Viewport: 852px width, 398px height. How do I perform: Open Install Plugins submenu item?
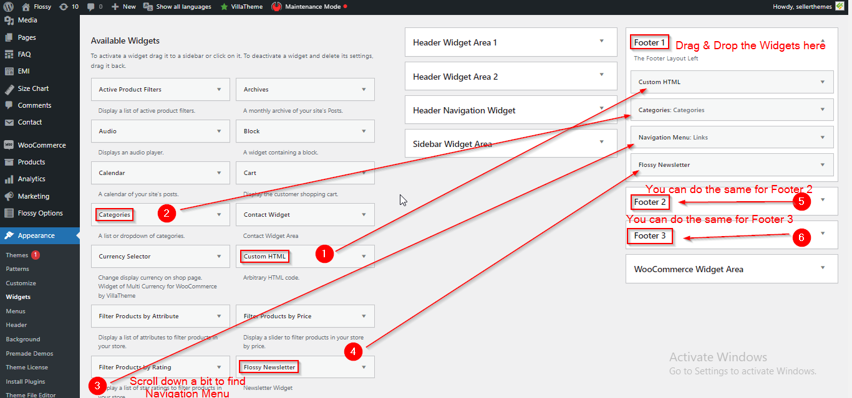click(x=26, y=382)
